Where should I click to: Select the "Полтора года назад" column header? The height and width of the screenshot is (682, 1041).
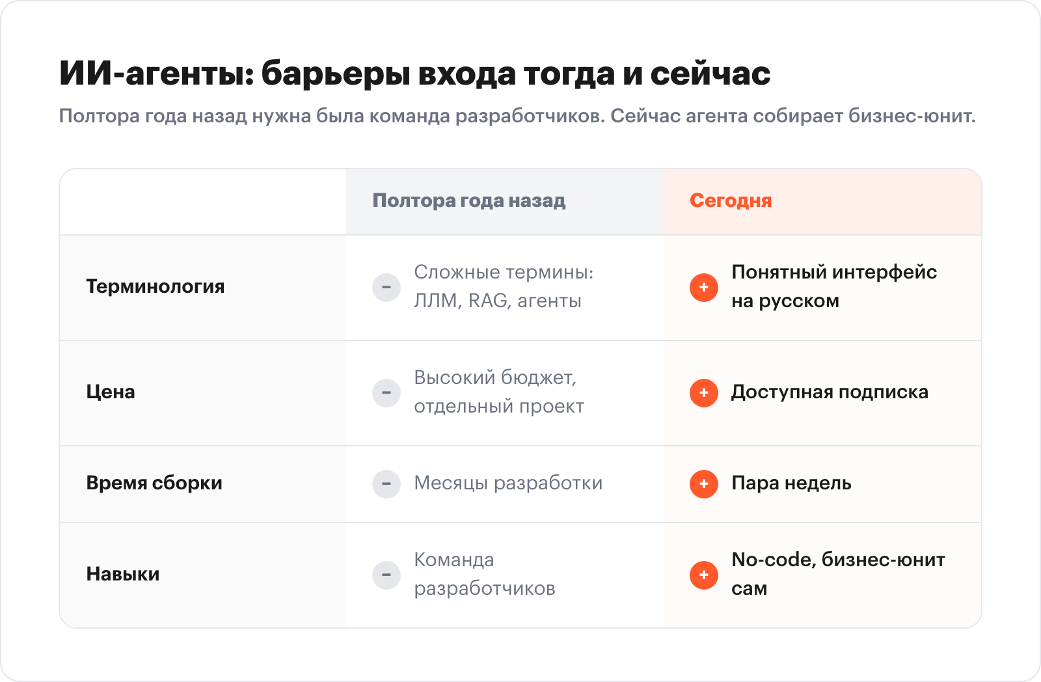468,201
